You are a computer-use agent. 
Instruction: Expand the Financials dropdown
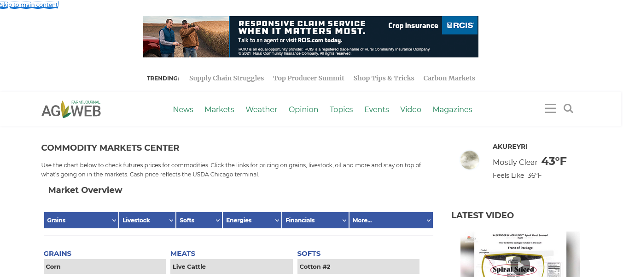315,220
